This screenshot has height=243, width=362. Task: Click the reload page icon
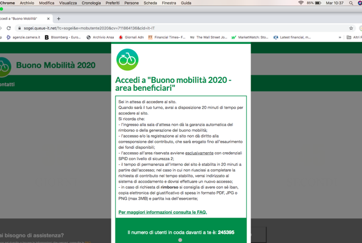coord(8,28)
